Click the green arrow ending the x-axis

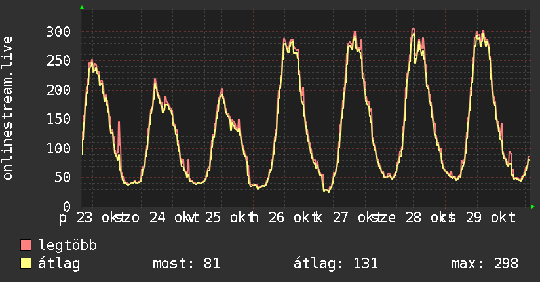pos(533,207)
